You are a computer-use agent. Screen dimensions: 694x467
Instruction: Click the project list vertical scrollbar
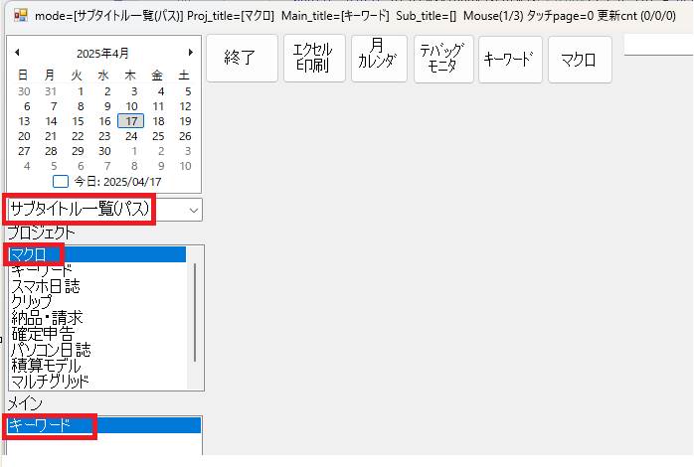pos(195,313)
